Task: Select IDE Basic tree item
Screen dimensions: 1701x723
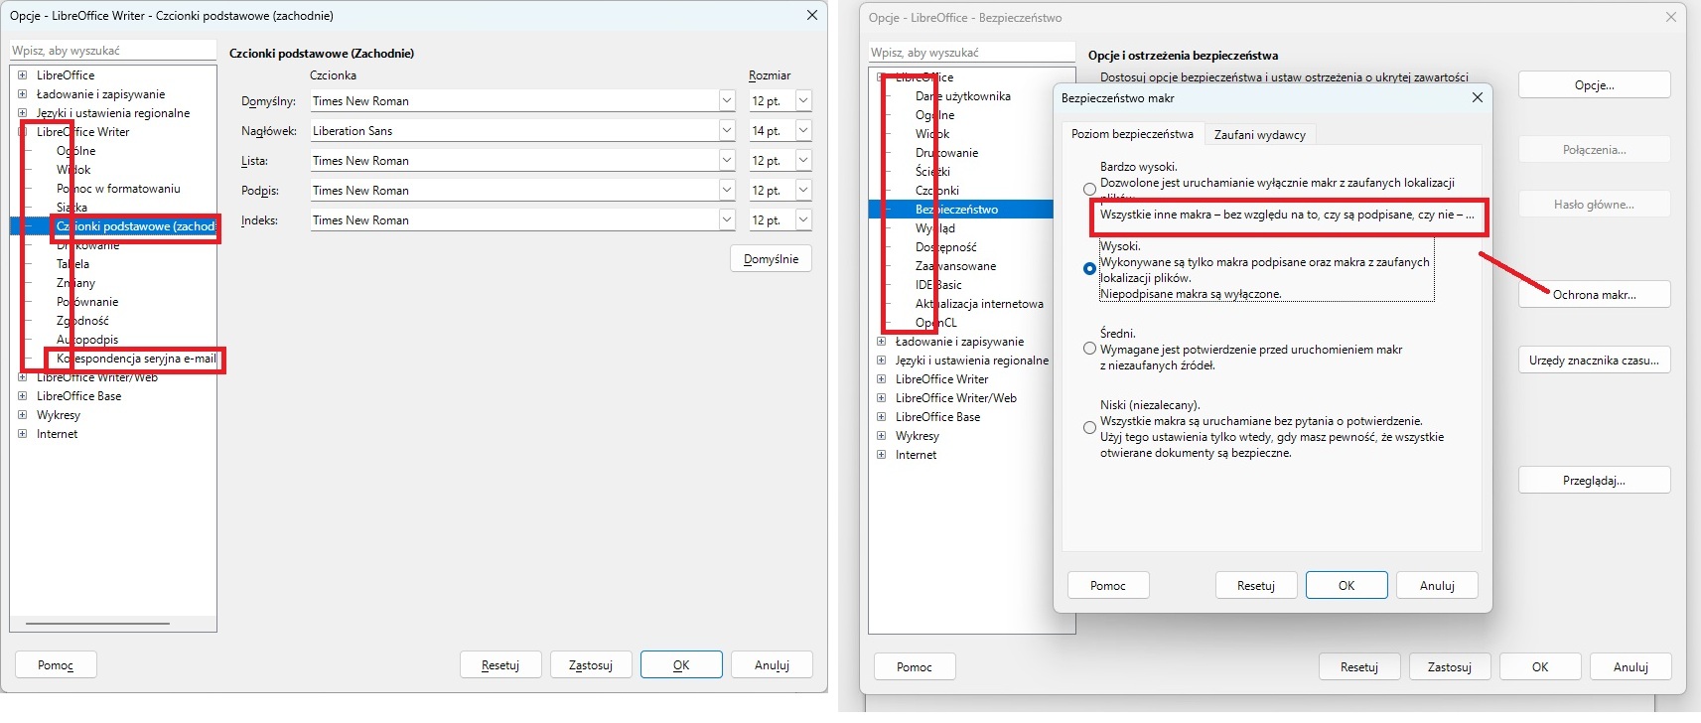Action: click(x=938, y=285)
